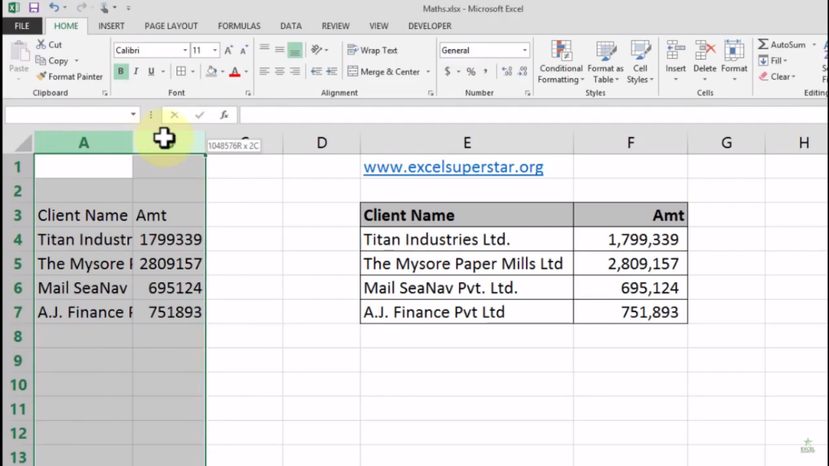The image size is (829, 466).
Task: Click Increase Decimal icon
Action: point(506,71)
